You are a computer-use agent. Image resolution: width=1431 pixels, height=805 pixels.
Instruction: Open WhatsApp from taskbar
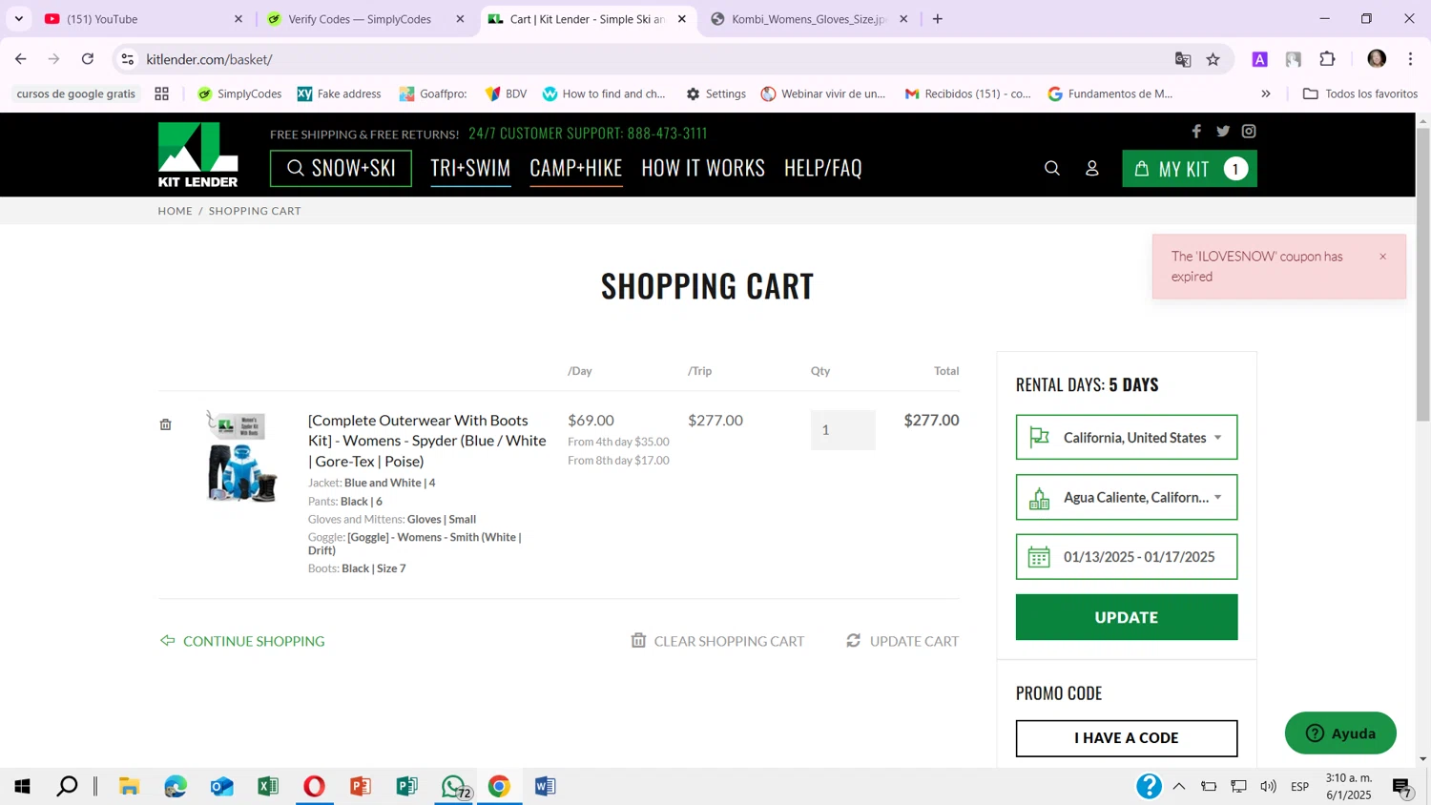point(454,786)
